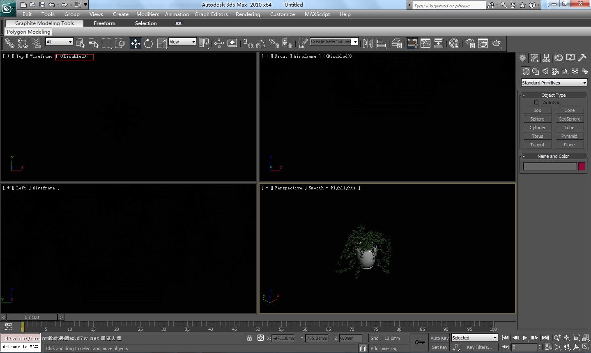Activate the Select Object tool
This screenshot has height=353, width=591.
(x=80, y=43)
